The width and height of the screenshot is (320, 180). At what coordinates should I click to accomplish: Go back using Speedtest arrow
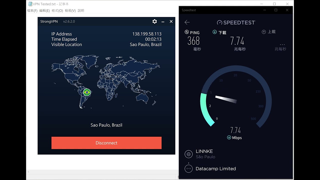[187, 22]
